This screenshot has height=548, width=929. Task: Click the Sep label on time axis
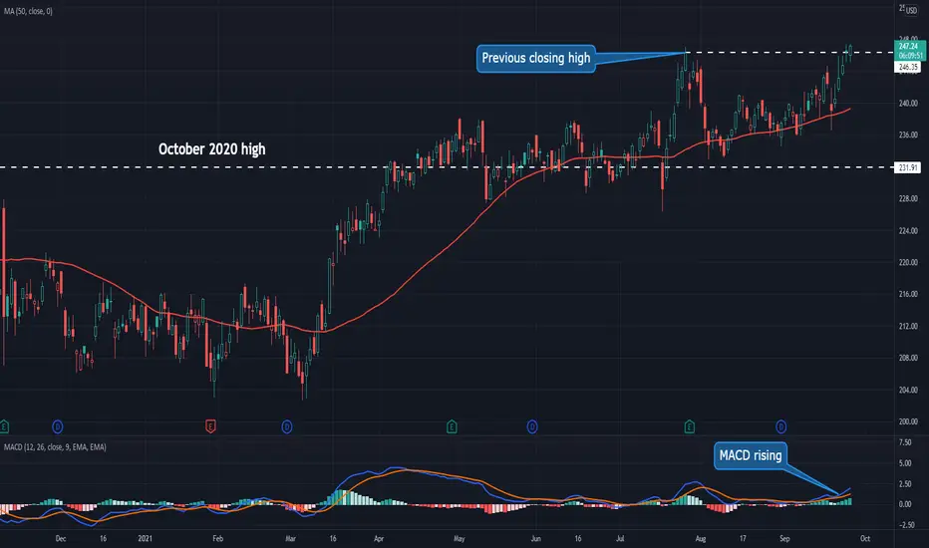pos(784,538)
